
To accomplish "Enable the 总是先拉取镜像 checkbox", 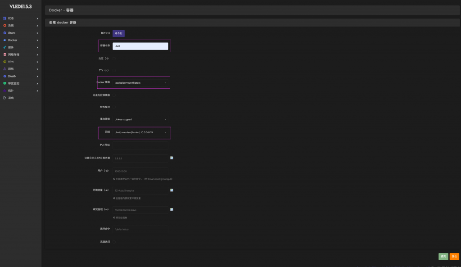I will (114, 95).
